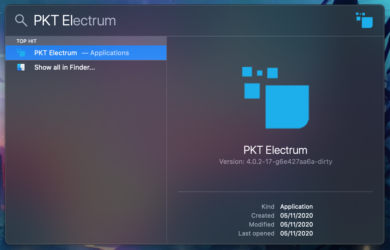Click the Application value next to Kind

pyautogui.click(x=296, y=207)
